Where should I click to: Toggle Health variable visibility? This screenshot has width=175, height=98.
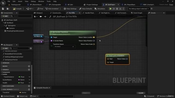coord(30,83)
